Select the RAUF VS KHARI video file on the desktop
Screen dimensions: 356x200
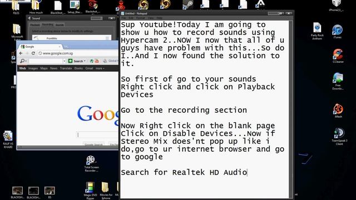[x=8, y=139]
